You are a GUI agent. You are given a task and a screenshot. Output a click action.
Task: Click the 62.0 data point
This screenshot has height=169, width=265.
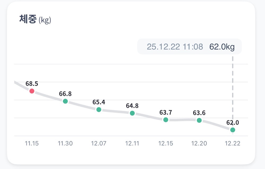[232, 130]
